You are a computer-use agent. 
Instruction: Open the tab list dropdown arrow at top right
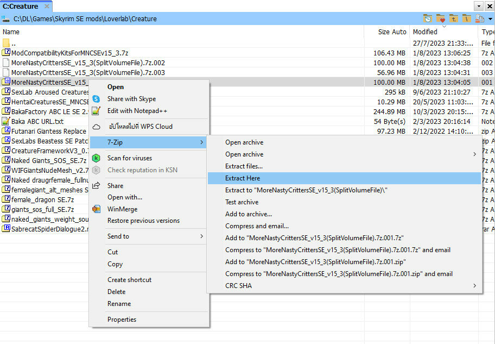(479, 6)
